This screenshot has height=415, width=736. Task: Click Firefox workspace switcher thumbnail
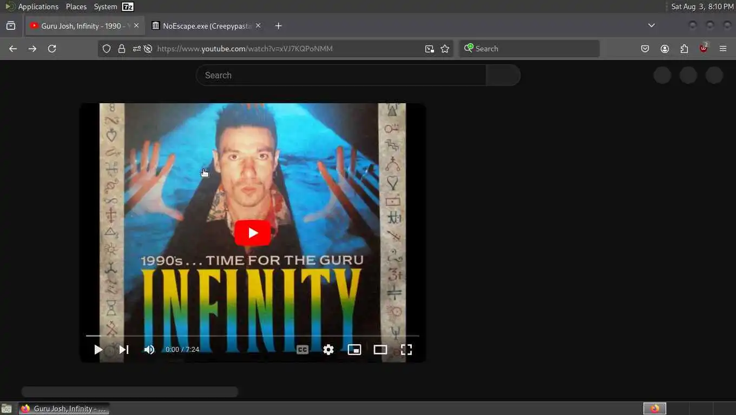[x=655, y=409]
